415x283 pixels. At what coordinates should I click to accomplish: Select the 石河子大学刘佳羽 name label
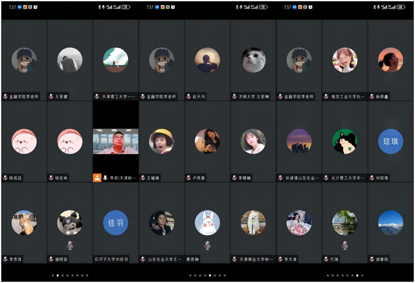tap(111, 259)
